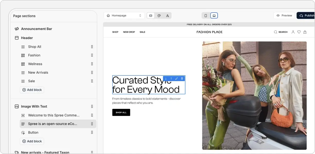
Task: Open the Homepage page selector dropdown
Action: coord(124,16)
